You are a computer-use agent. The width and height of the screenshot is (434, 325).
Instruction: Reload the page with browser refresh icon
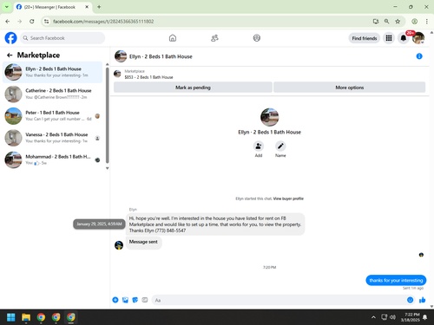pyautogui.click(x=32, y=22)
